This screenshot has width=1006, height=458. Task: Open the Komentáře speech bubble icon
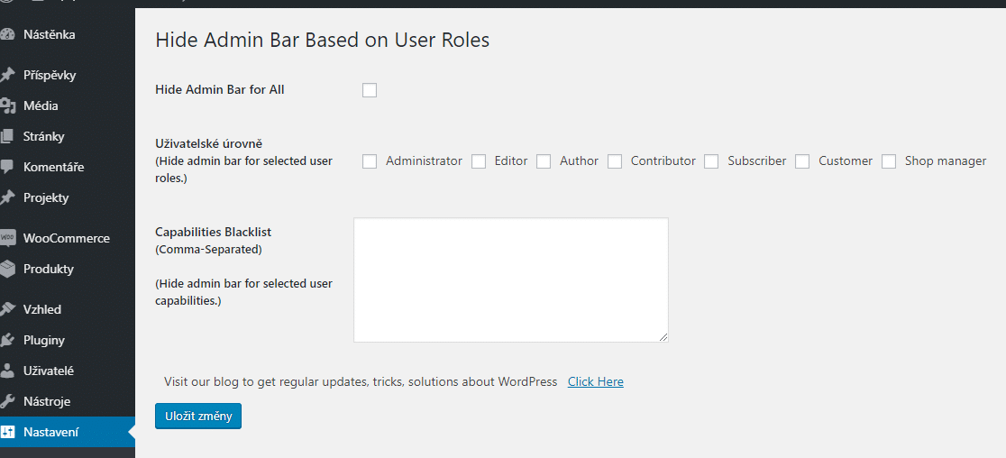(7, 168)
